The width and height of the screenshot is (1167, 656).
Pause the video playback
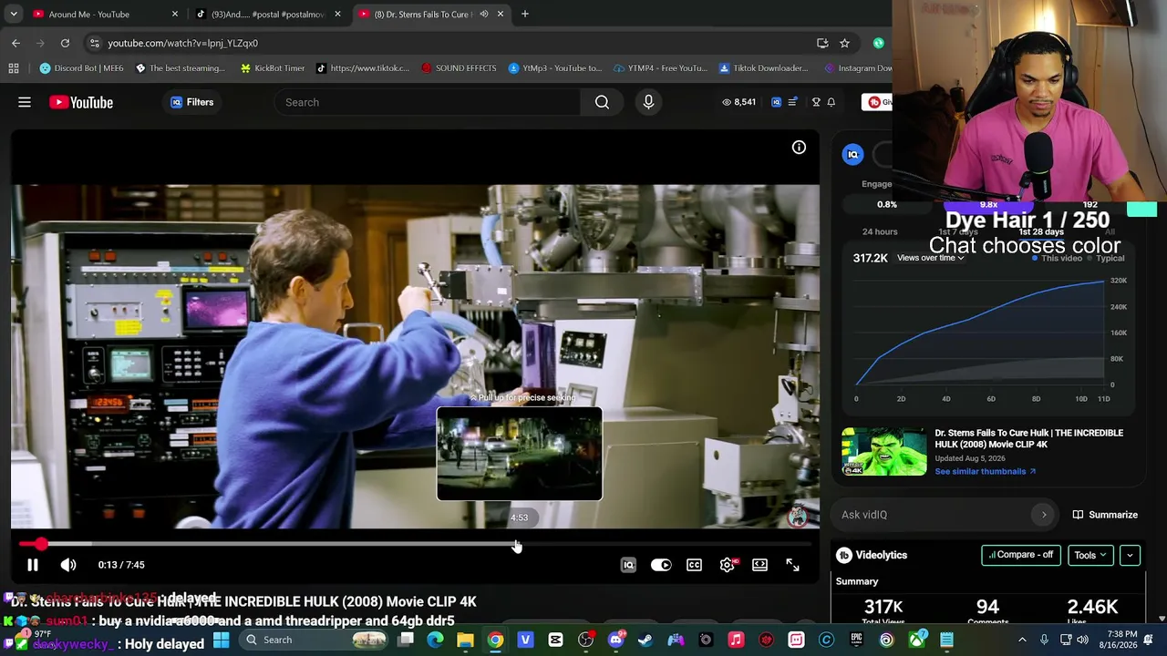[x=32, y=565]
